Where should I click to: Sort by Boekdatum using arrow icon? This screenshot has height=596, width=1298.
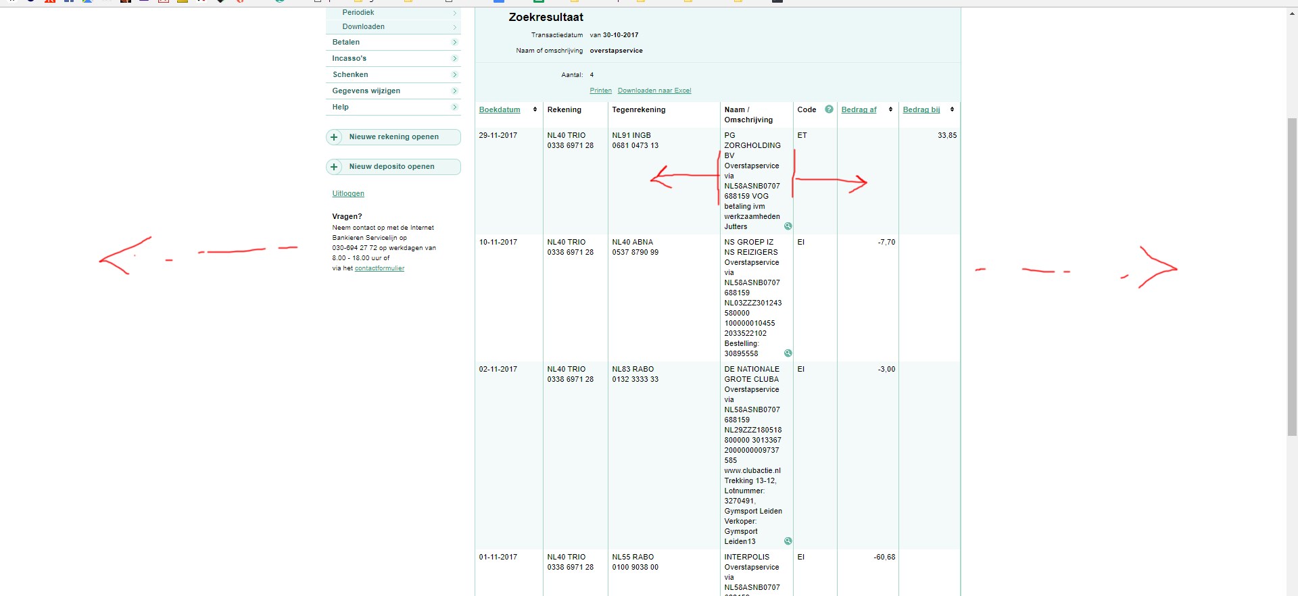point(535,109)
